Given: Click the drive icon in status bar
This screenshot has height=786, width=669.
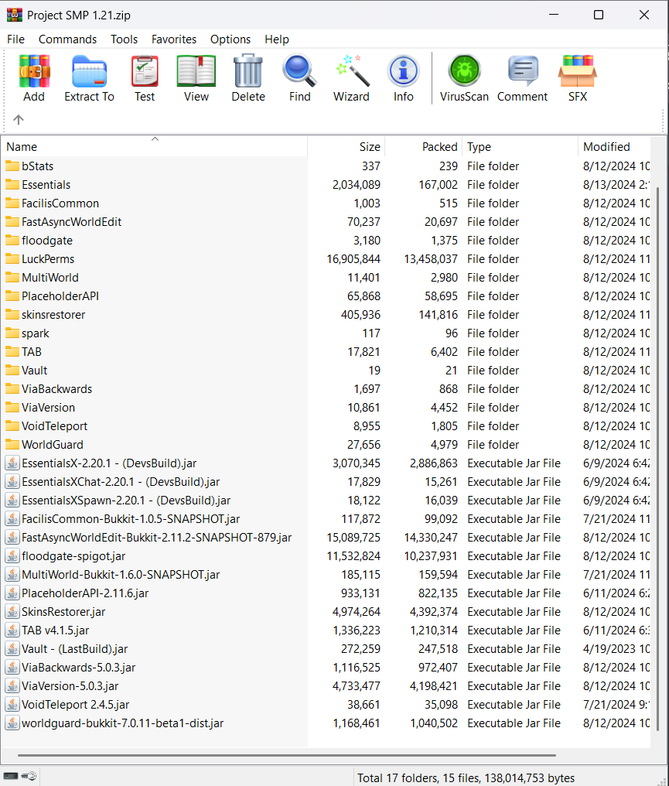Looking at the screenshot, I should [x=11, y=776].
